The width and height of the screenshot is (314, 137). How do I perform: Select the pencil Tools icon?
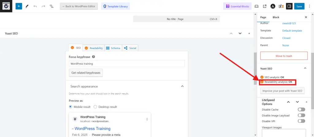tap(27, 6)
